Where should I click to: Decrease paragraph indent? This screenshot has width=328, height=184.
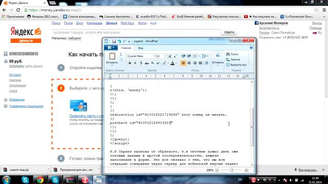pyautogui.click(x=183, y=56)
